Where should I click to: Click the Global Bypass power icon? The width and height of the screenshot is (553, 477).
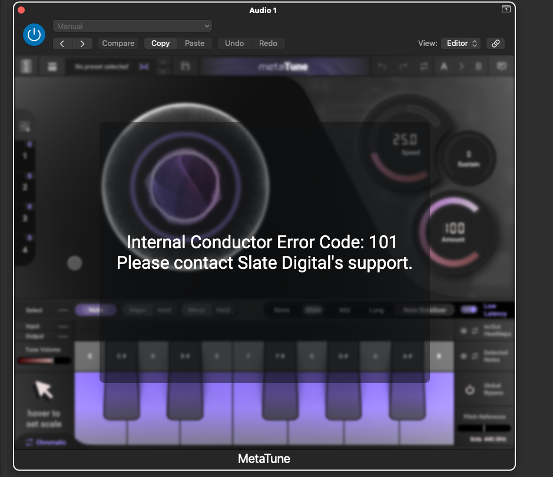point(470,389)
